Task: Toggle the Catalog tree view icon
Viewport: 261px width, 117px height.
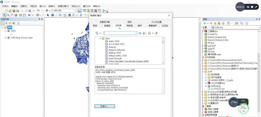Action: 242,23
